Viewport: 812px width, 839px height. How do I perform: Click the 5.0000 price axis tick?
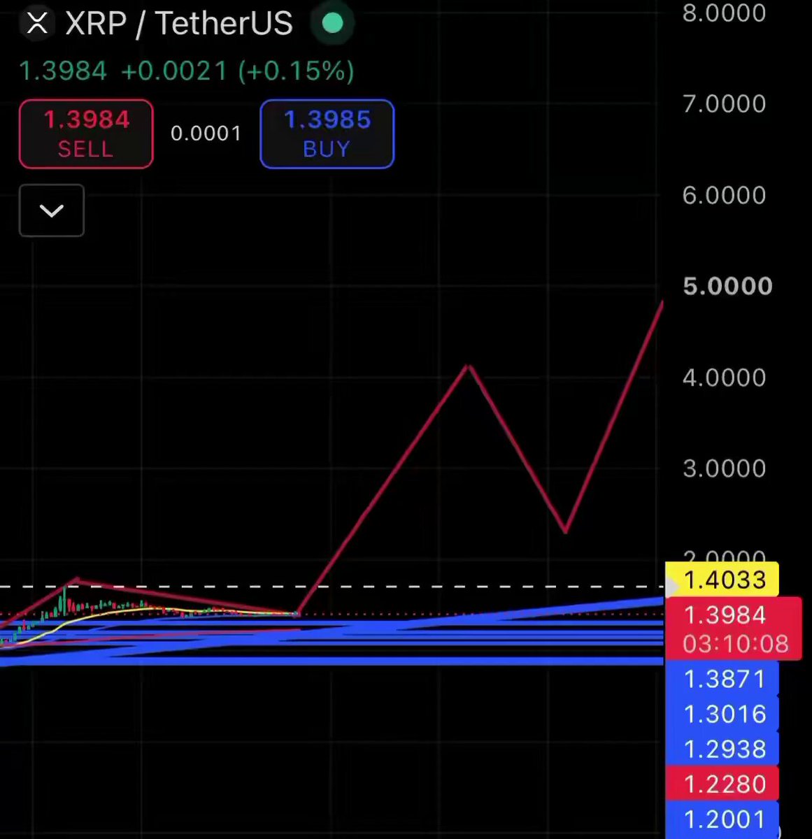point(727,286)
